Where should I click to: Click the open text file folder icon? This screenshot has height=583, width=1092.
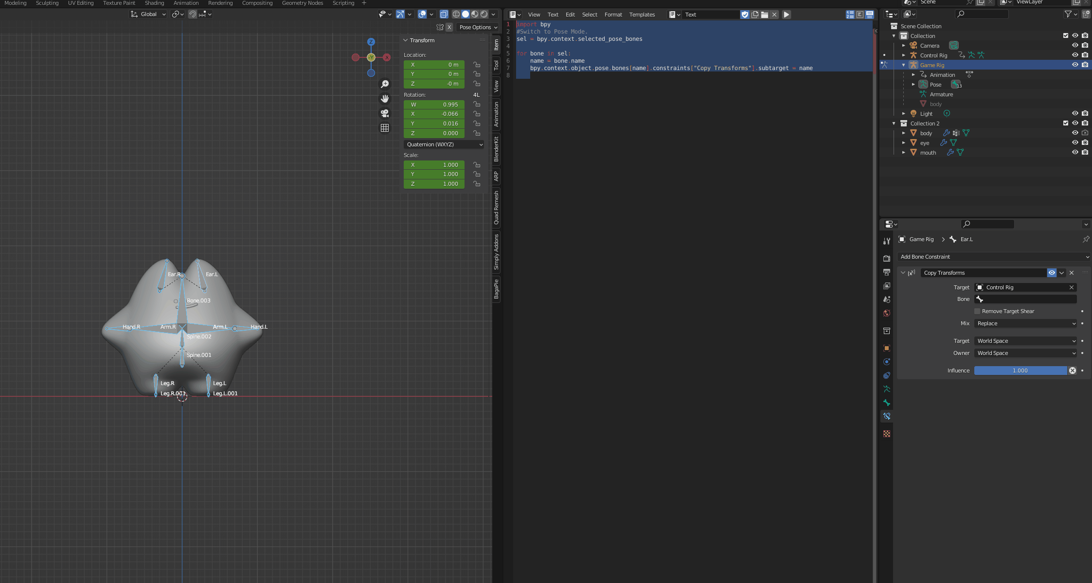765,15
